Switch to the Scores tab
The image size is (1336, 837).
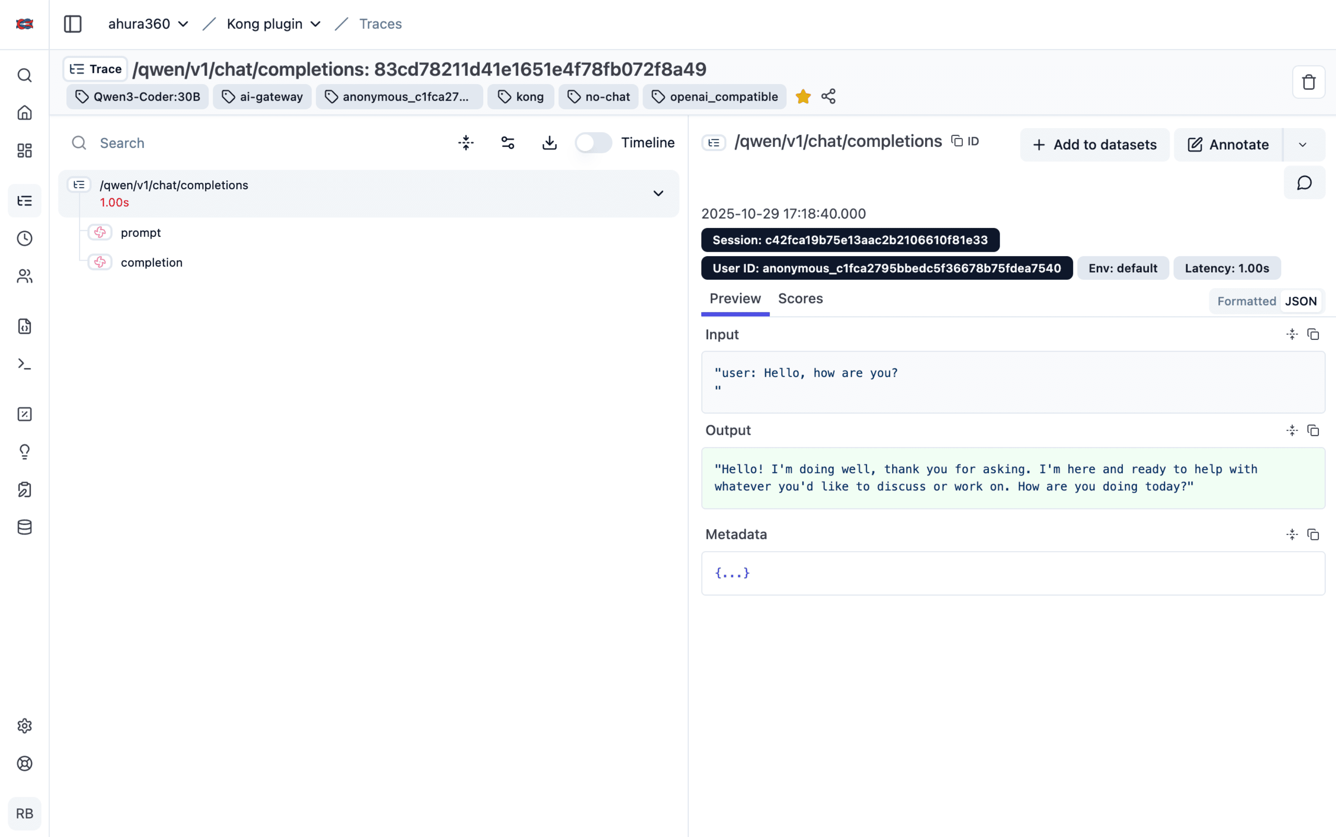pyautogui.click(x=800, y=298)
